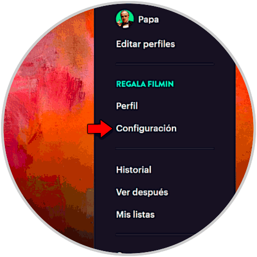Click the green background ring of the avatar
The width and height of the screenshot is (257, 257).
pos(118,16)
